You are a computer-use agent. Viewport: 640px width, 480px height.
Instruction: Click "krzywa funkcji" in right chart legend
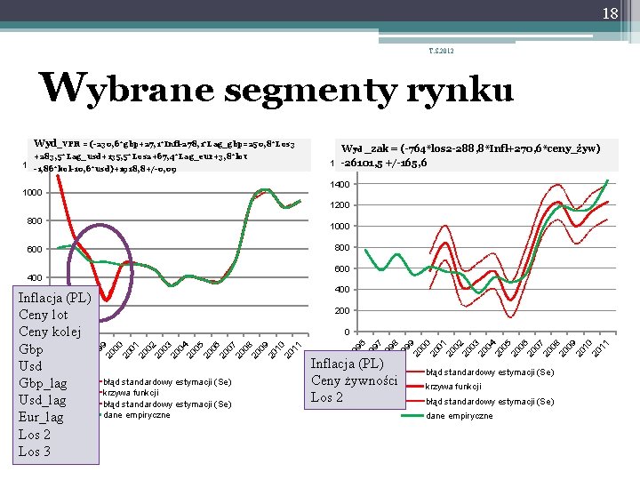(453, 387)
